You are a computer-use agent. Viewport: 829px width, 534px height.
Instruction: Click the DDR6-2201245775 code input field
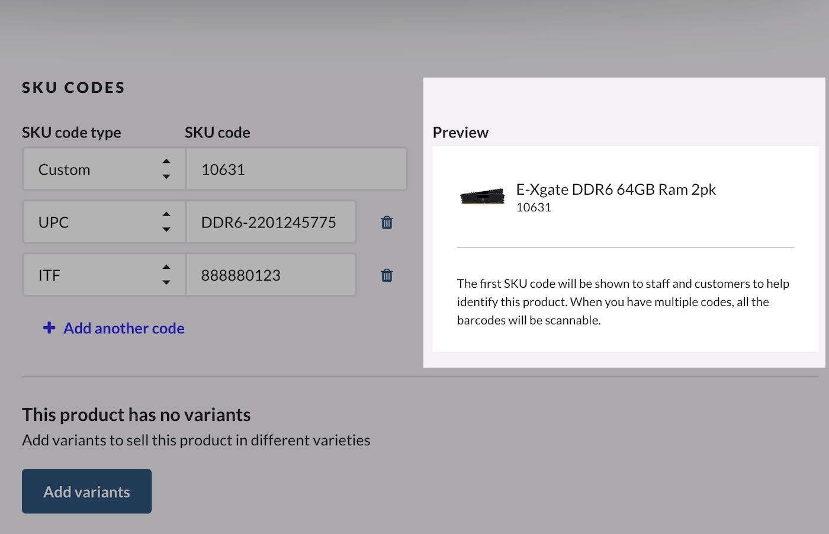click(271, 223)
